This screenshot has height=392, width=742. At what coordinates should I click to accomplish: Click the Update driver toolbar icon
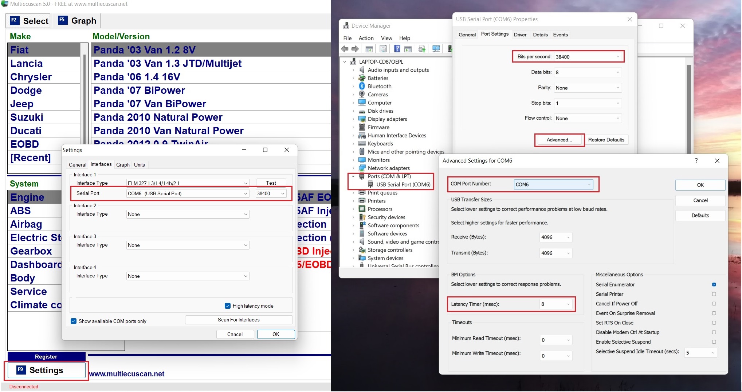422,49
